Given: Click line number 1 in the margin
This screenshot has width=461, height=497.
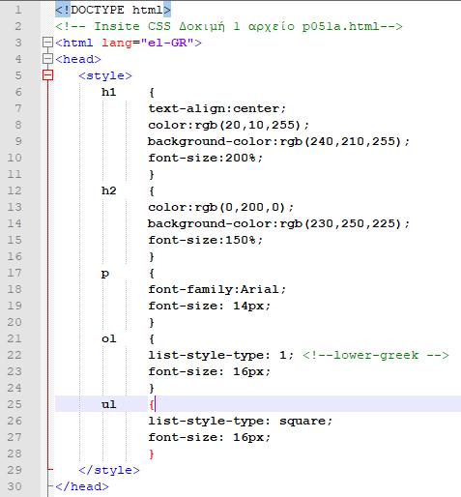Looking at the screenshot, I should coord(18,10).
